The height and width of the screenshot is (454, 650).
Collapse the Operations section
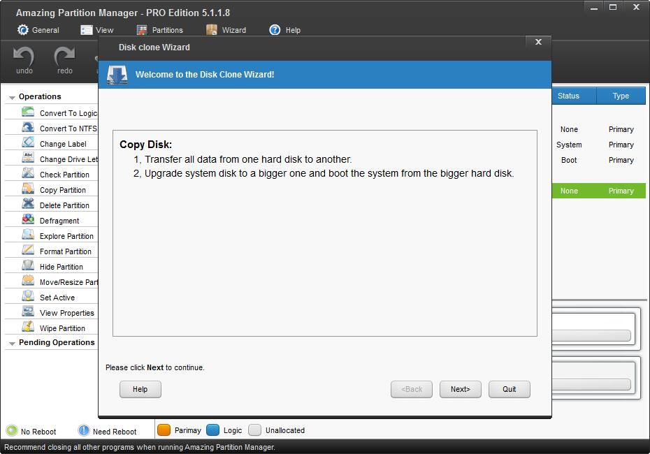[12, 97]
